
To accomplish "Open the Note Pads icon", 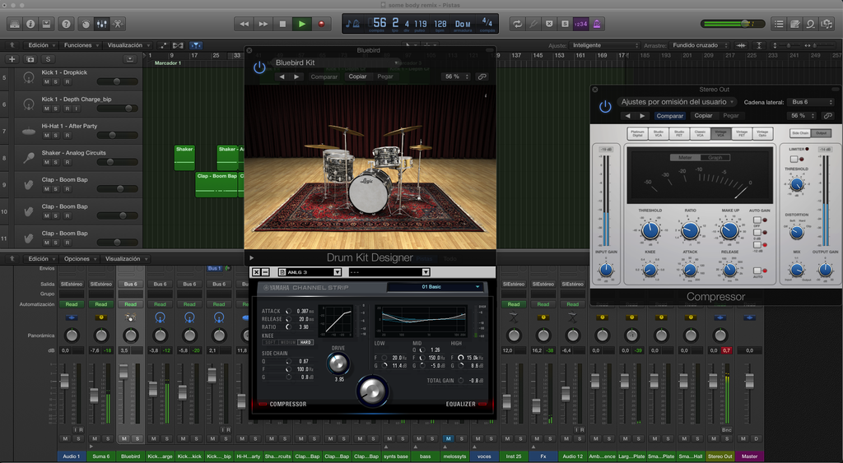I will pos(794,24).
